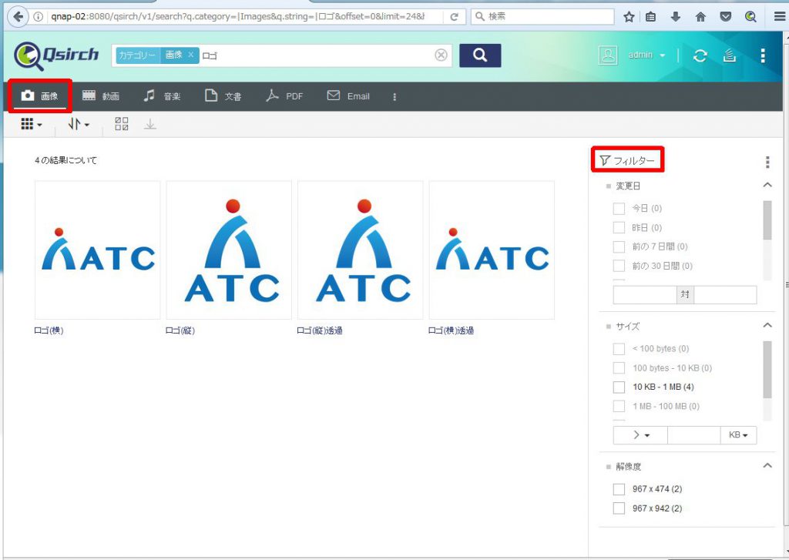This screenshot has height=560, width=789.
Task: Check the 967 x 942 (2) resolution filter
Action: pos(619,508)
